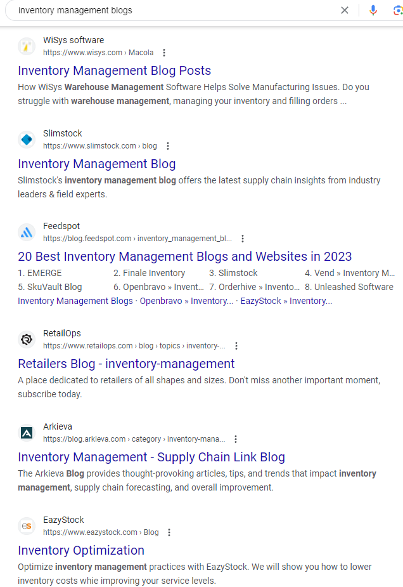Open more options for WiSys result
Image resolution: width=403 pixels, height=587 pixels.
[163, 53]
